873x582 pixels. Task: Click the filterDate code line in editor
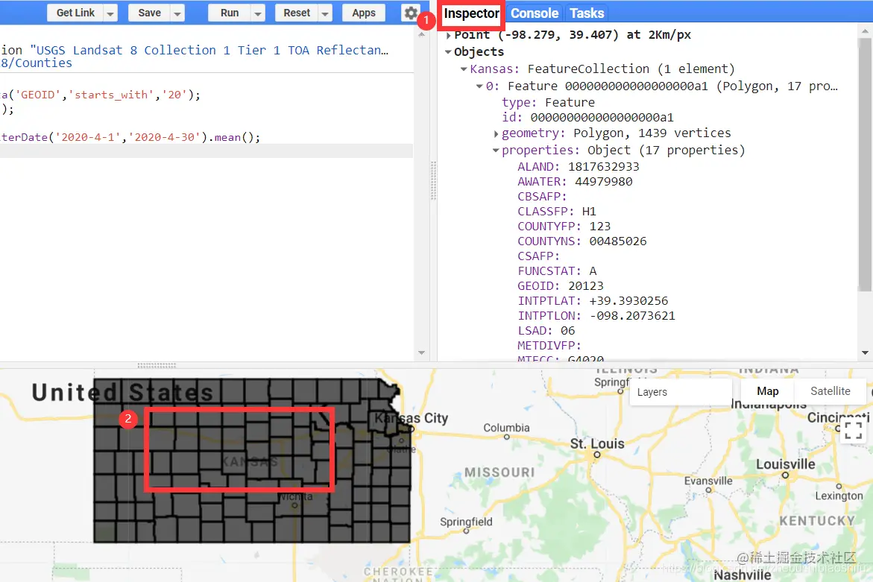[x=130, y=137]
